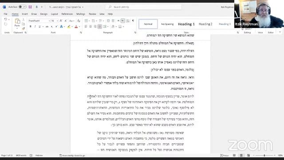Screen dimensions: 284x160
Task: Open the Quick Access Toolbar customize arrow
Action: pos(42,7)
